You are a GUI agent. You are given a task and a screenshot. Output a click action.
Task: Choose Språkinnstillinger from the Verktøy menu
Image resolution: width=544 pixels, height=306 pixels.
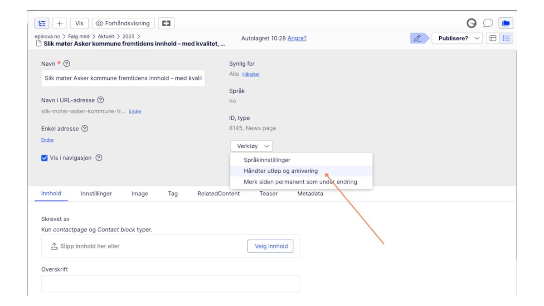[267, 160]
